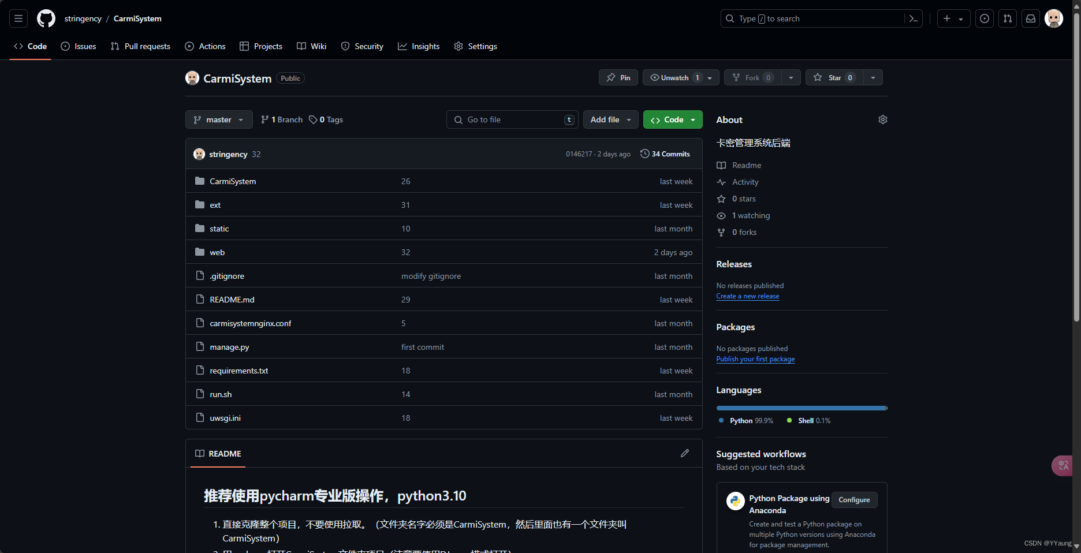Switch to the Insights tab
The image size is (1081, 553).
coord(419,46)
